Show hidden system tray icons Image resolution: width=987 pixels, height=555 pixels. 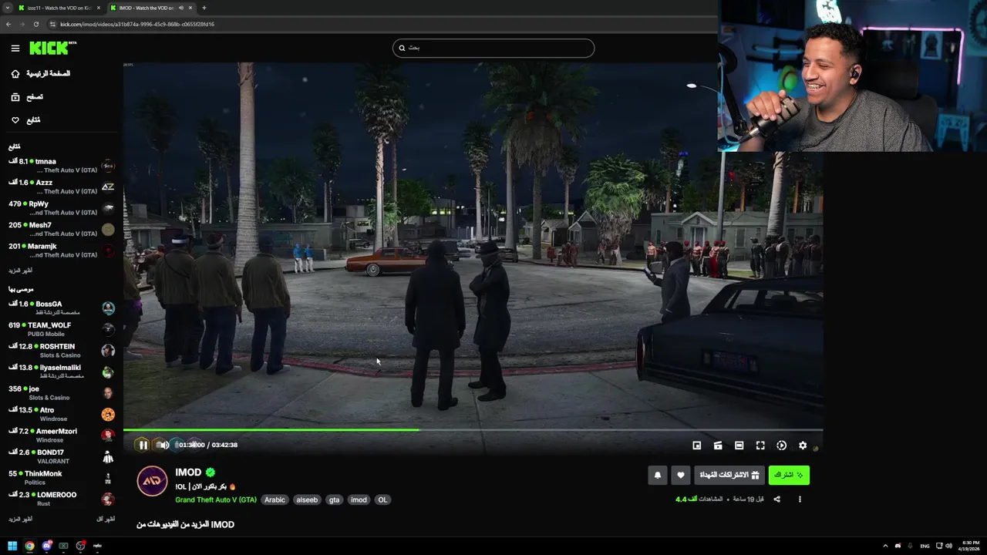[x=885, y=546]
